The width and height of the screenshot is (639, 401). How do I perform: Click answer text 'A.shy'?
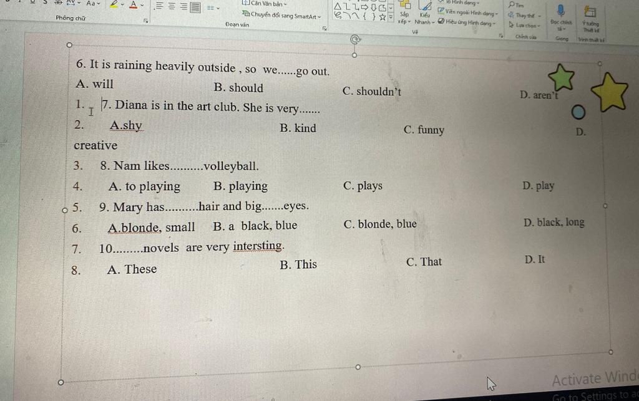click(126, 125)
